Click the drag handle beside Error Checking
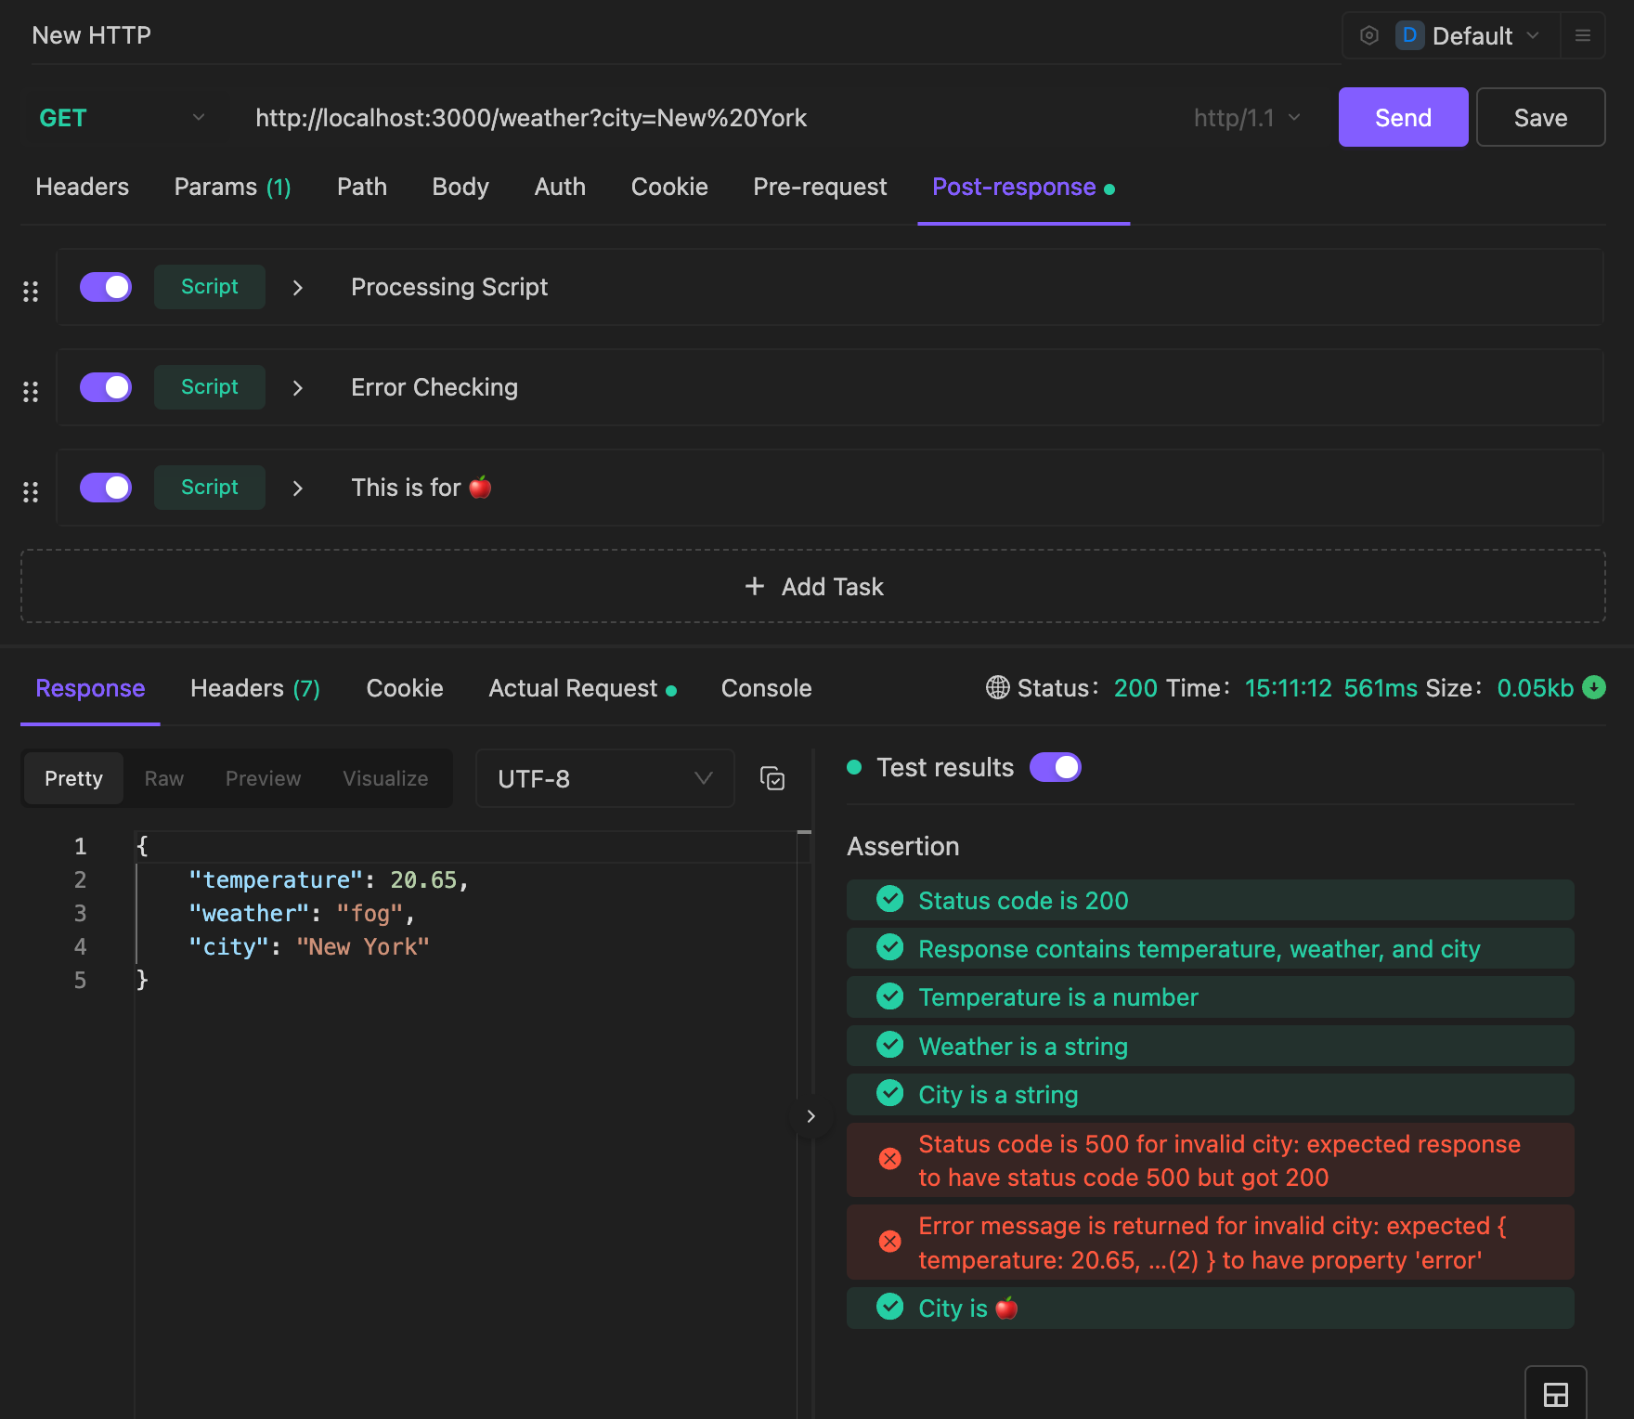Image resolution: width=1634 pixels, height=1419 pixels. tap(31, 391)
